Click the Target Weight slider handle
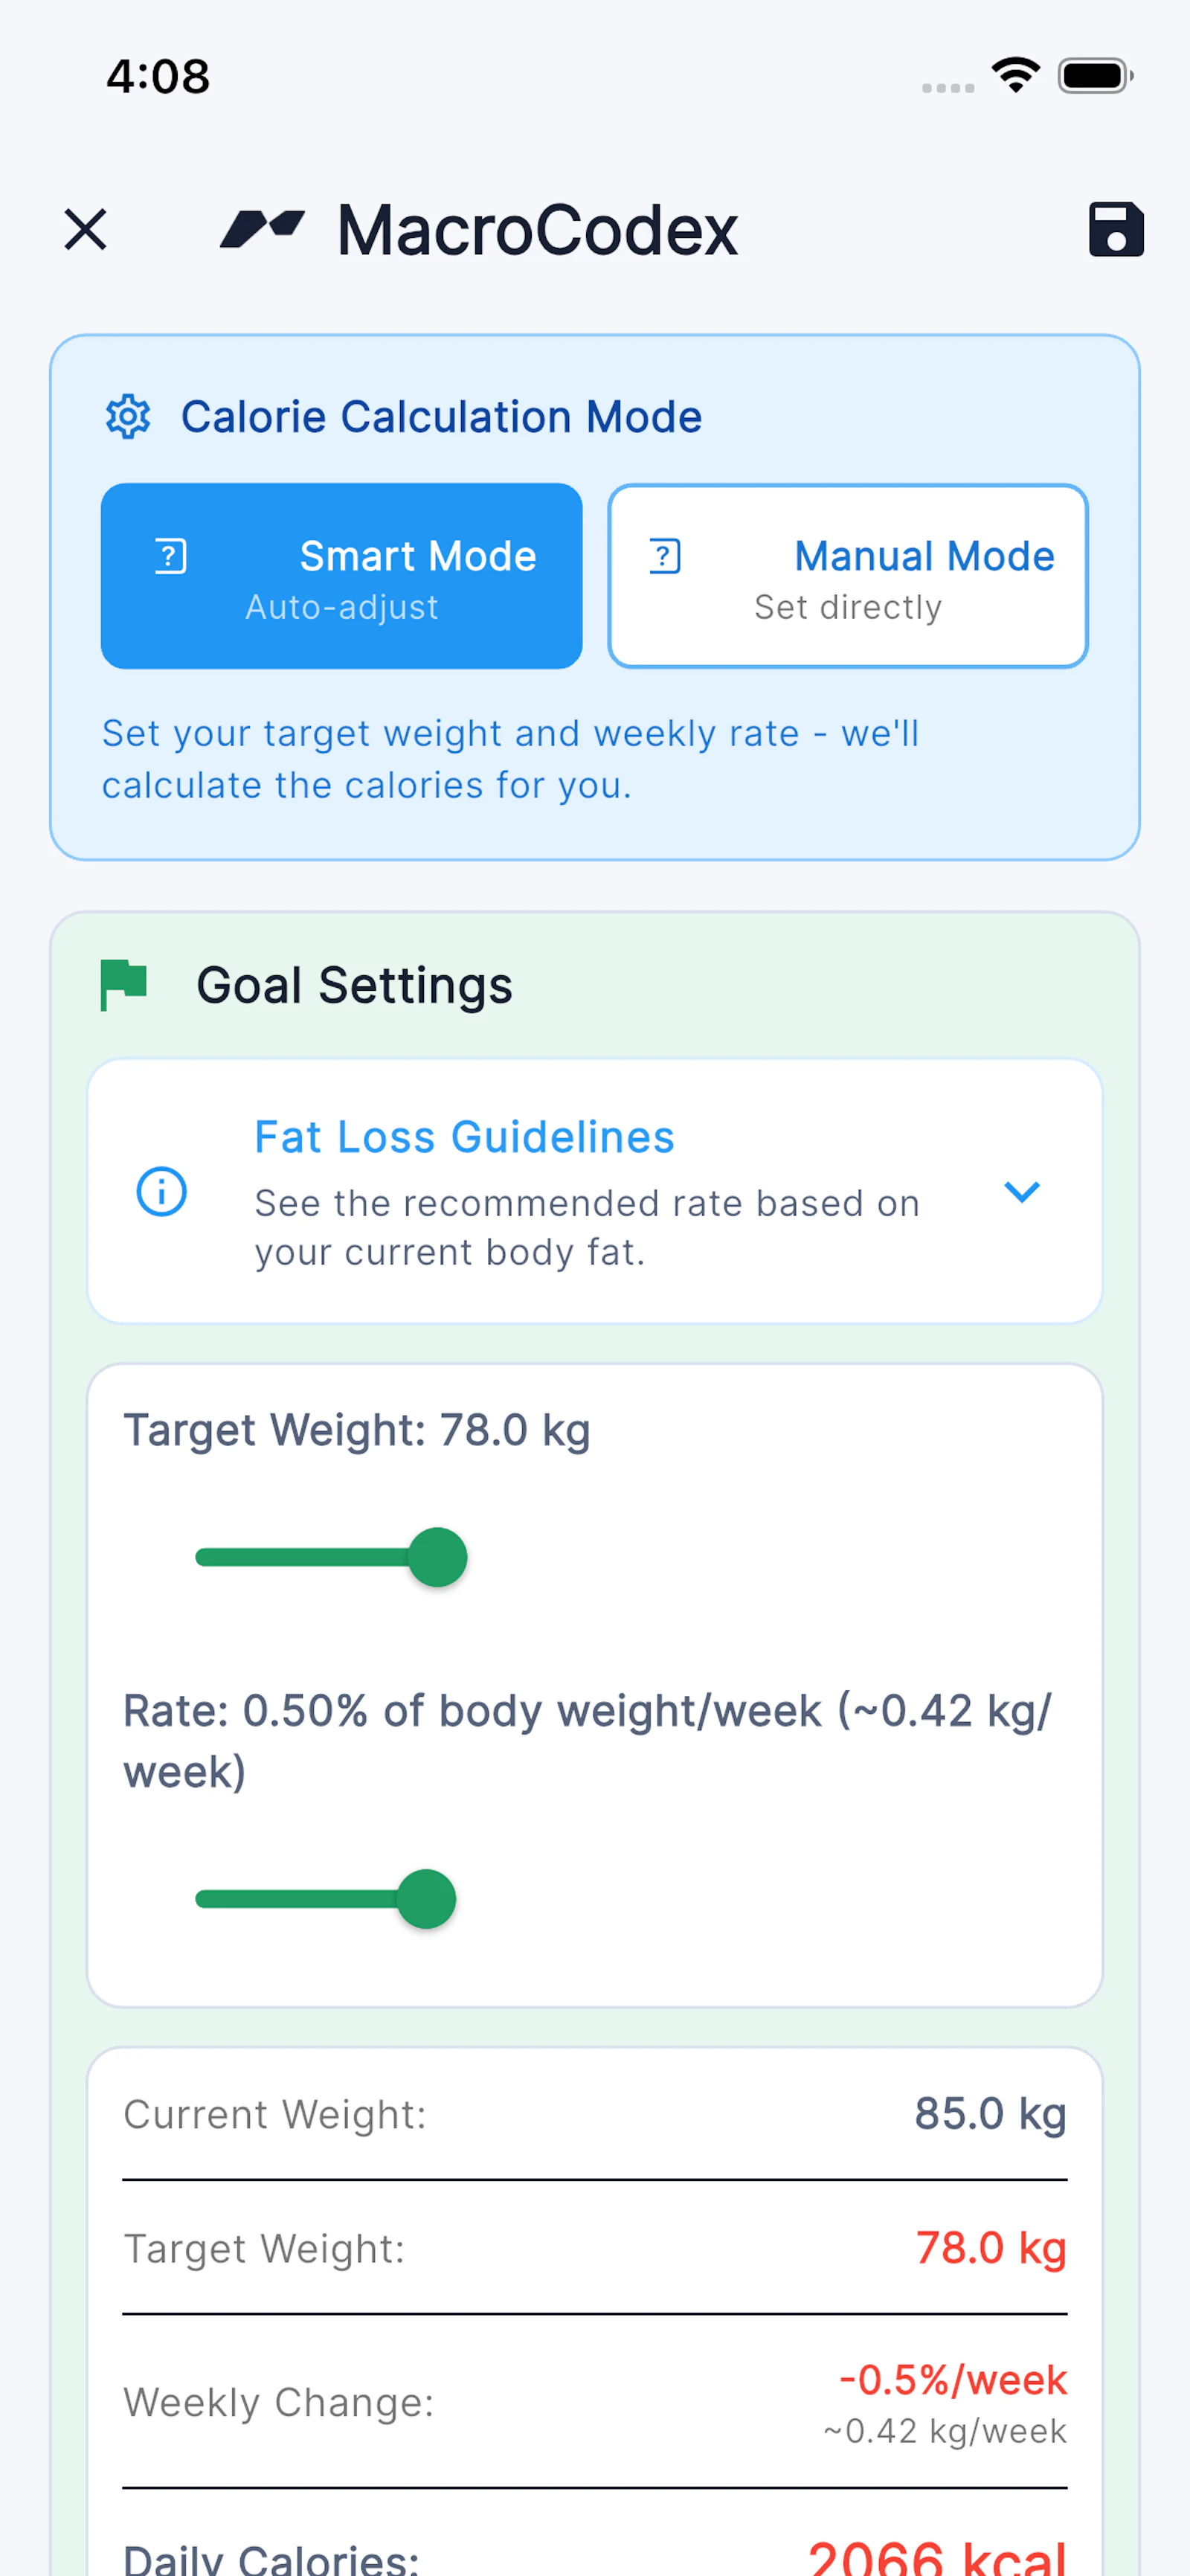The width and height of the screenshot is (1190, 2576). [x=438, y=1557]
